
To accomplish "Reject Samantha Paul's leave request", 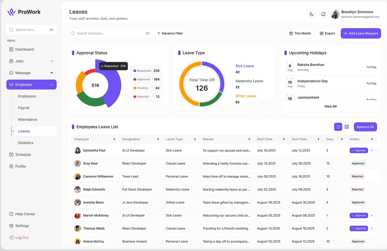I will [372, 150].
